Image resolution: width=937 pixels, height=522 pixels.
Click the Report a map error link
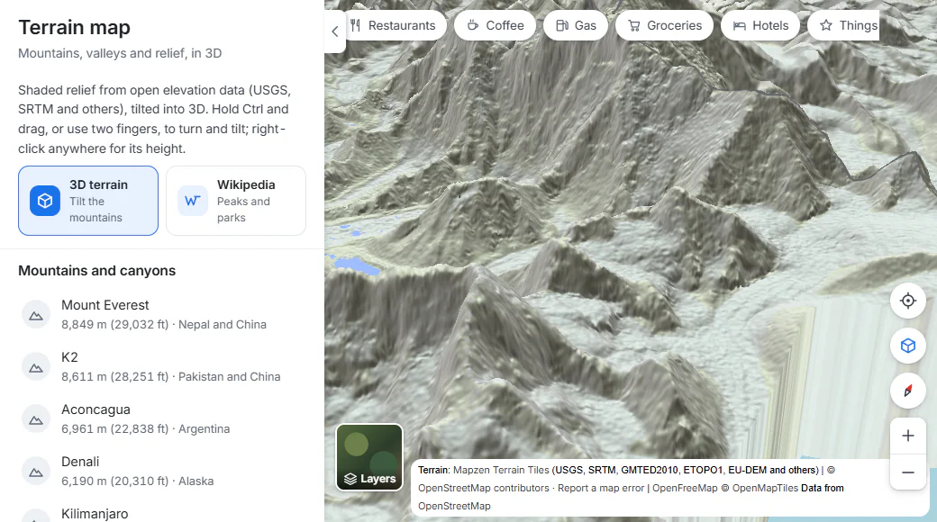pos(601,488)
